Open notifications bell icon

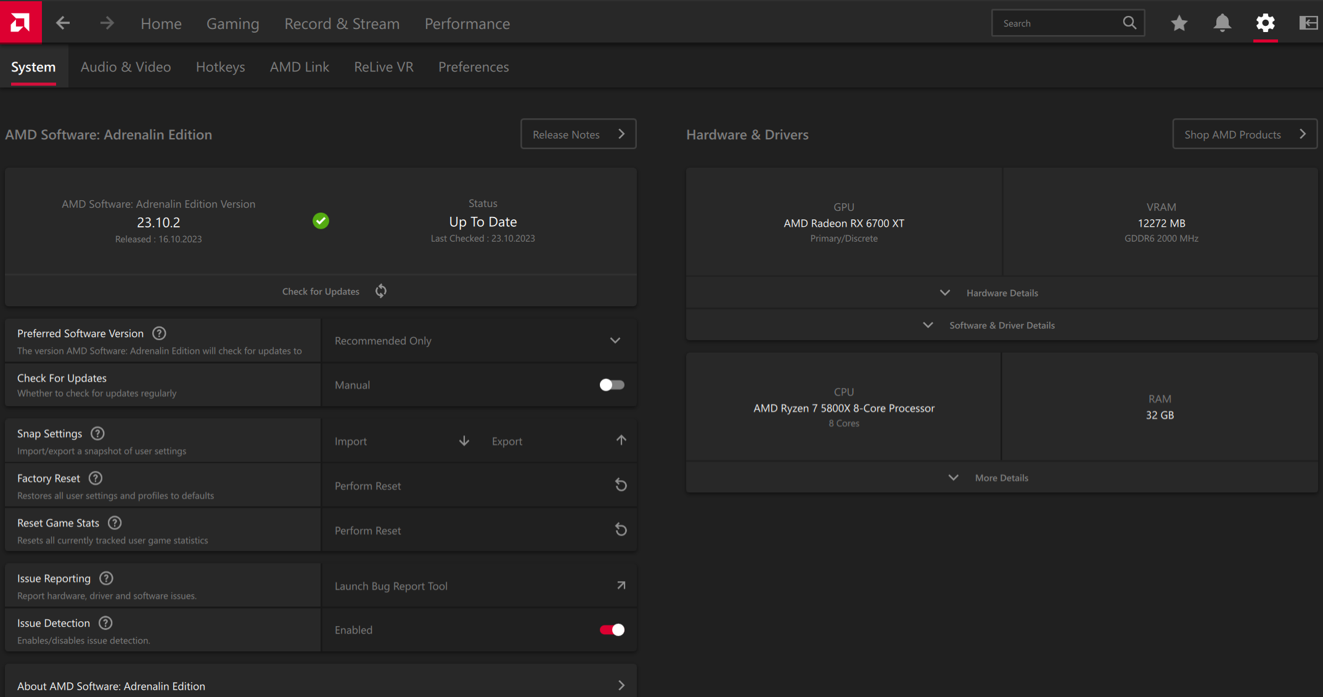coord(1222,23)
